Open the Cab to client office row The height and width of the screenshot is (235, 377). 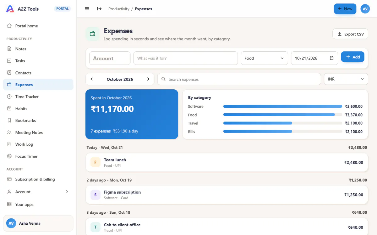click(x=227, y=227)
